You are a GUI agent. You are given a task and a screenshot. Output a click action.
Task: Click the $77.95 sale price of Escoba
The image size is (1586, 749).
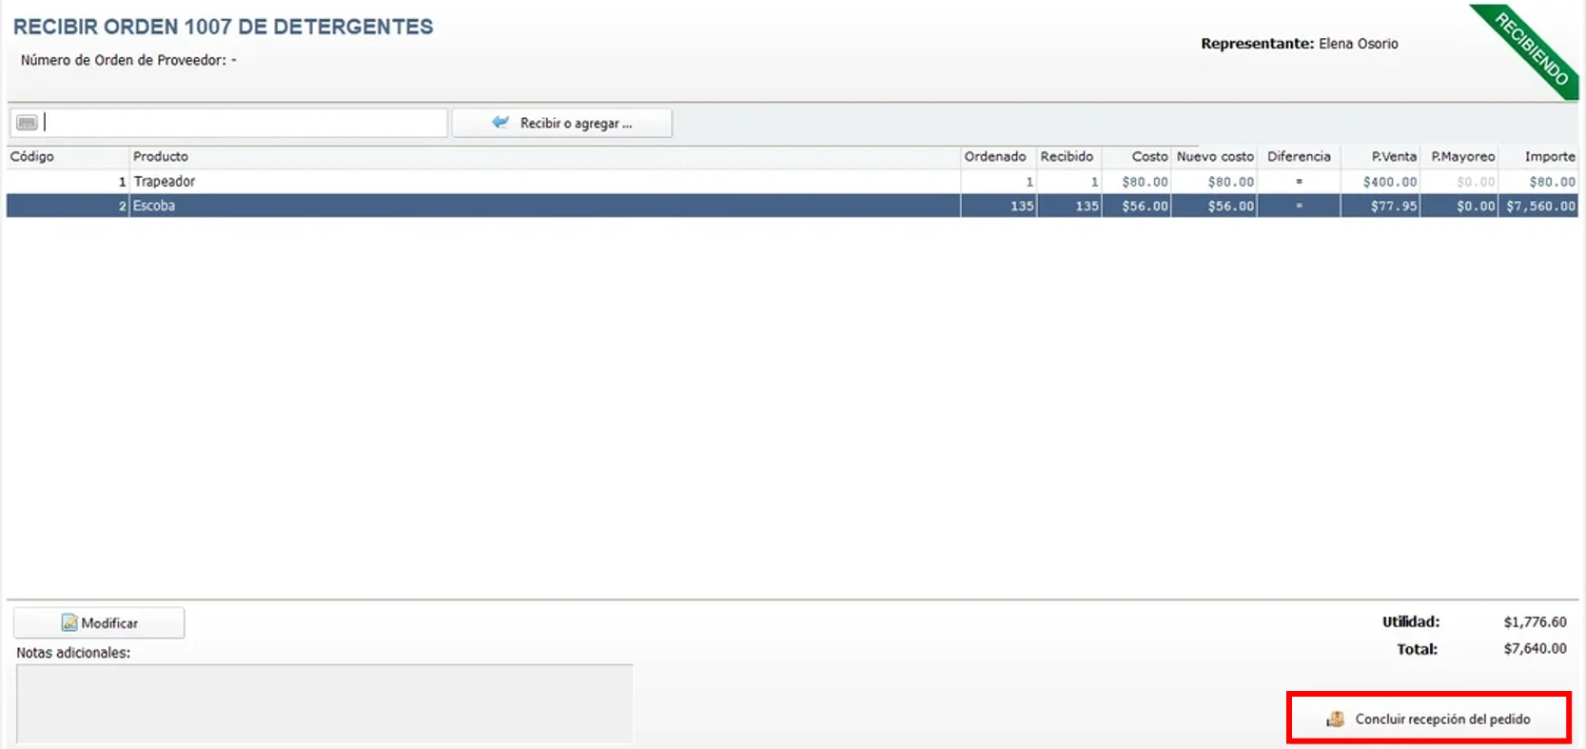pos(1393,206)
